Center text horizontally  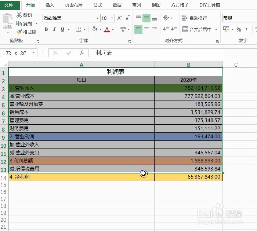coord(146,29)
